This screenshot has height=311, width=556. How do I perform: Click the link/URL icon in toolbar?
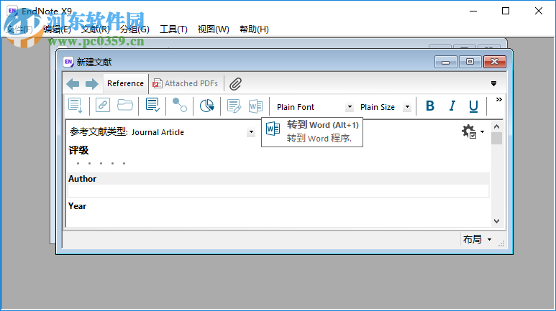pyautogui.click(x=103, y=105)
